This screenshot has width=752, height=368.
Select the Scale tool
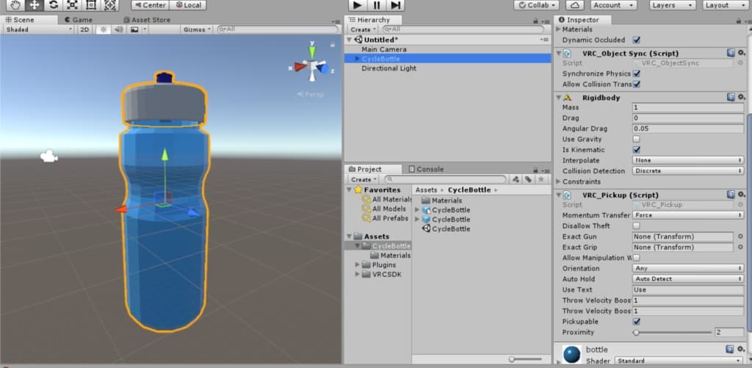[x=72, y=5]
